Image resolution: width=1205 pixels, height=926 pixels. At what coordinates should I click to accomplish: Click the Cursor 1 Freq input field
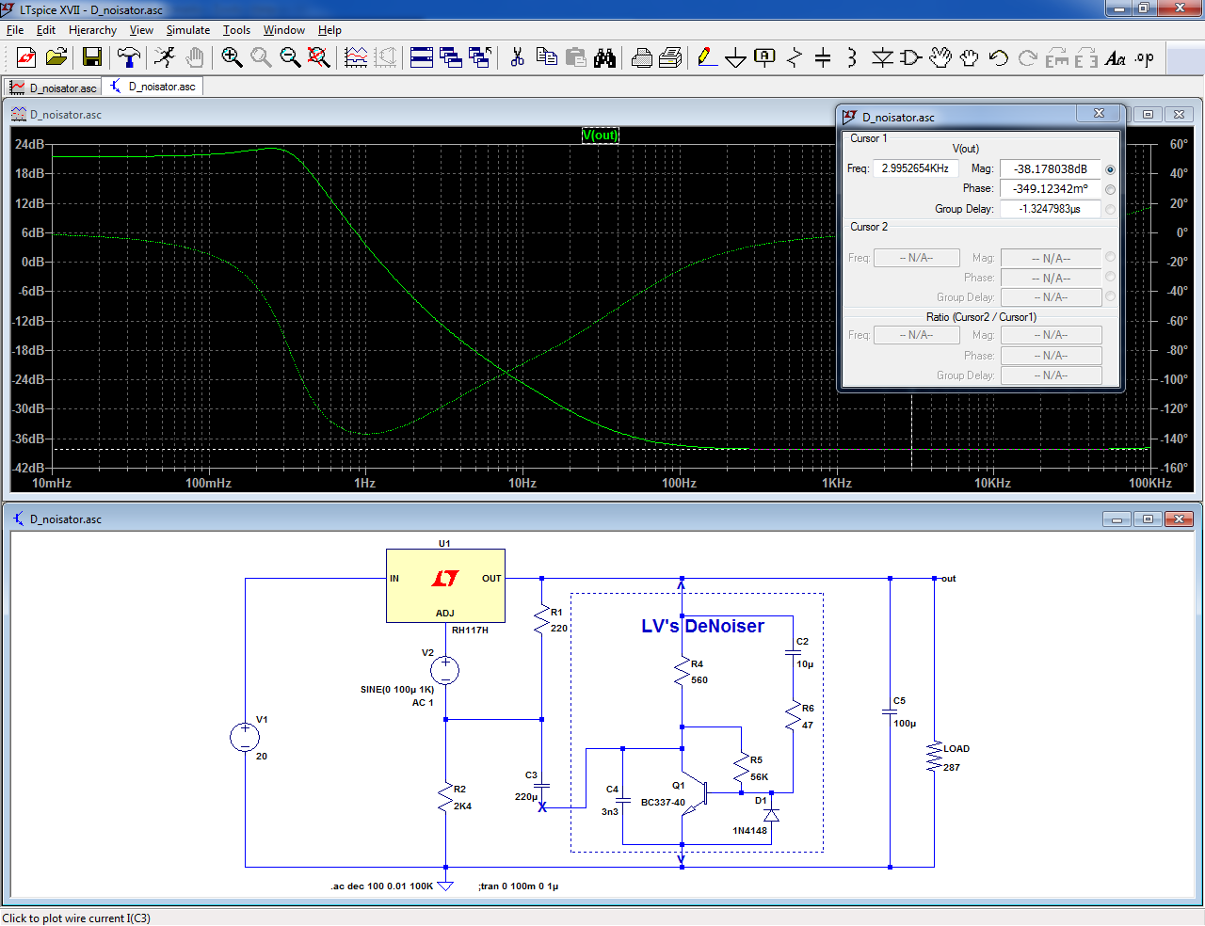tap(915, 168)
